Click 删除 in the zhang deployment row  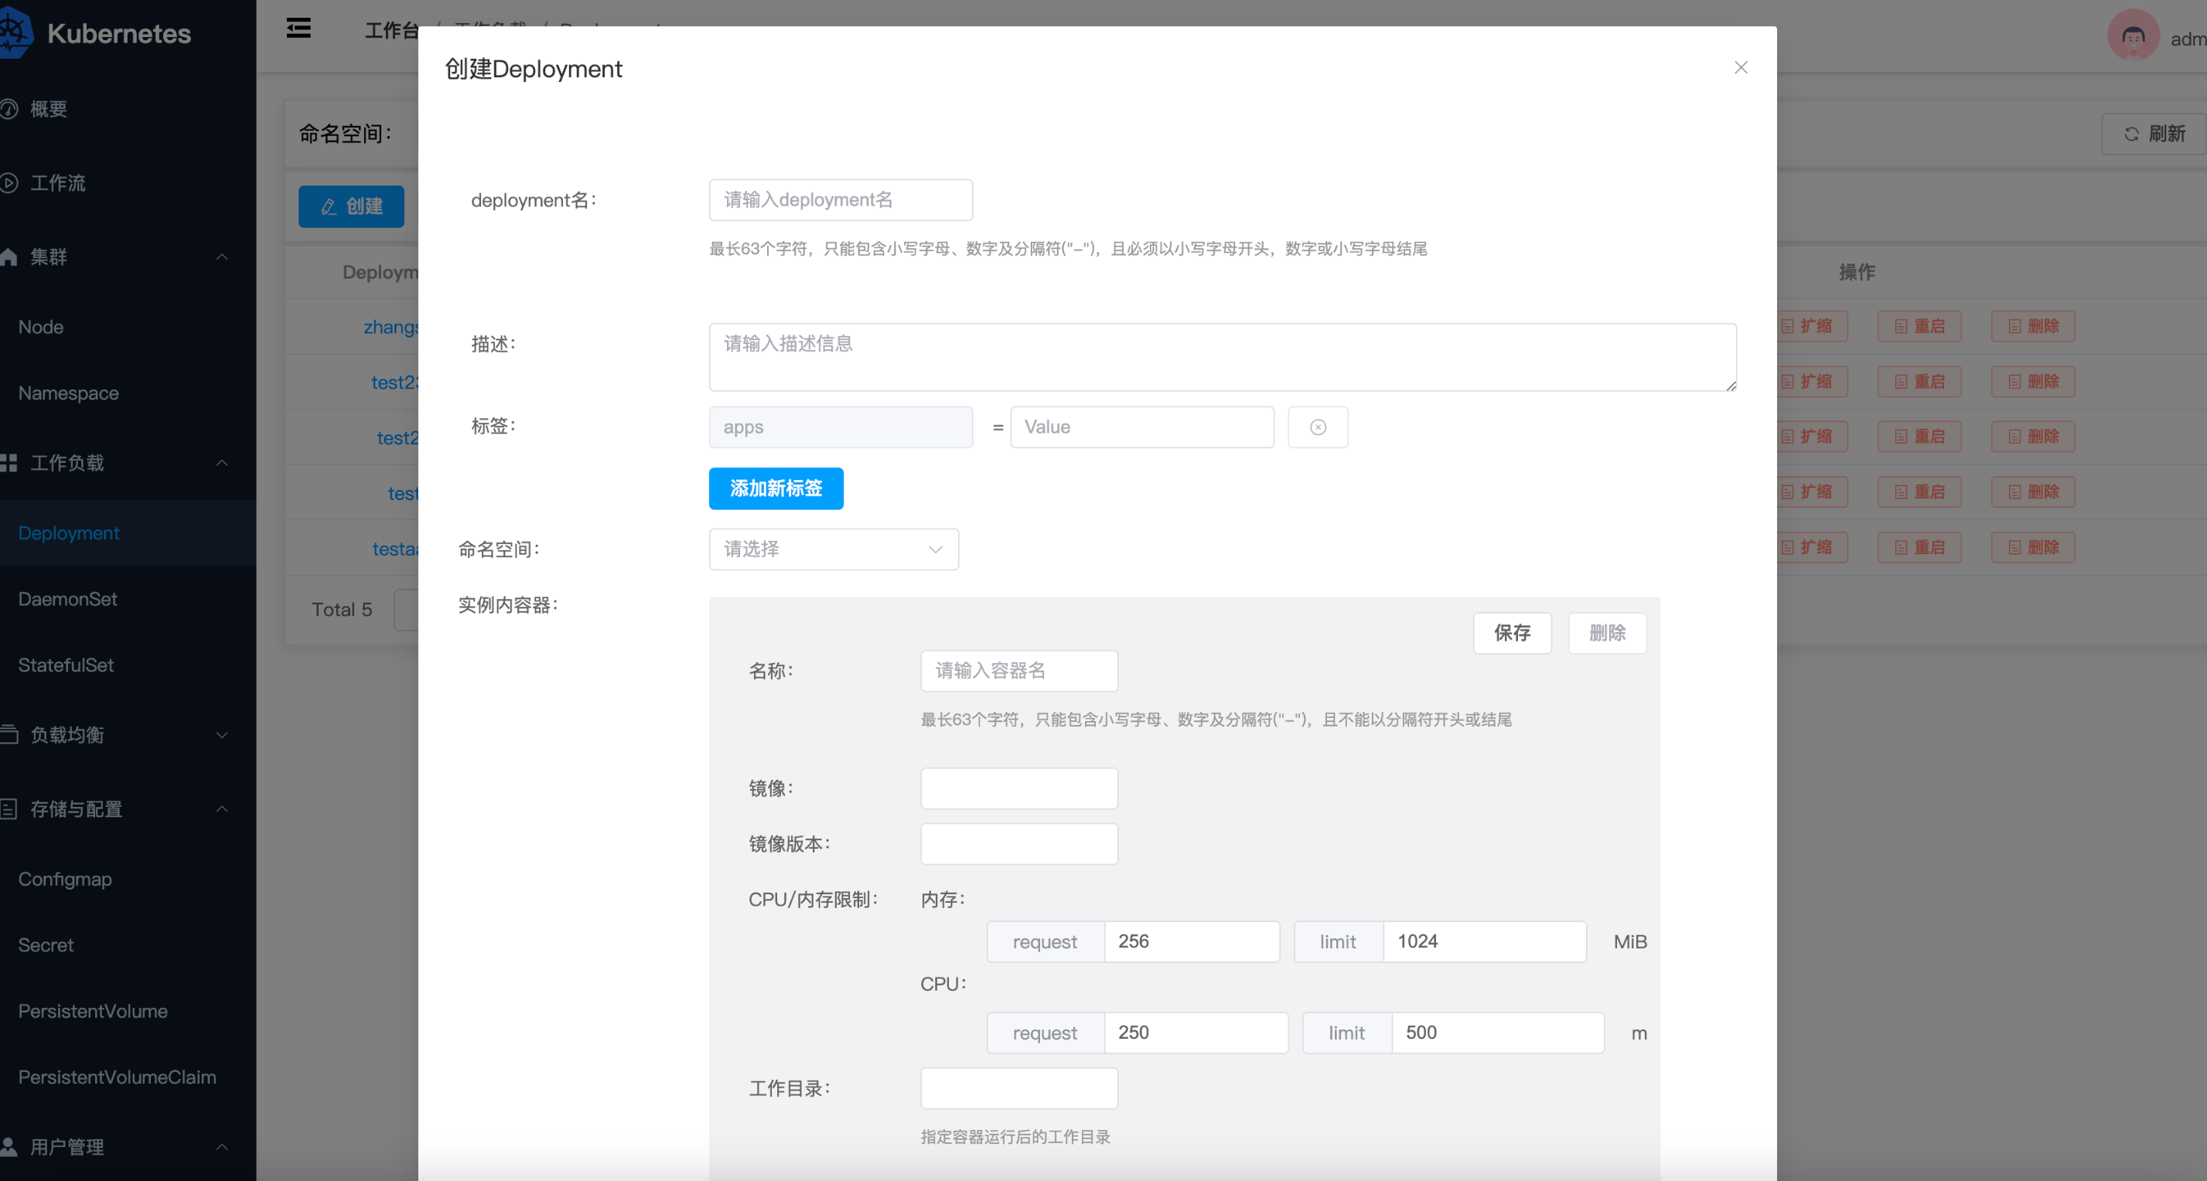[x=2033, y=326]
